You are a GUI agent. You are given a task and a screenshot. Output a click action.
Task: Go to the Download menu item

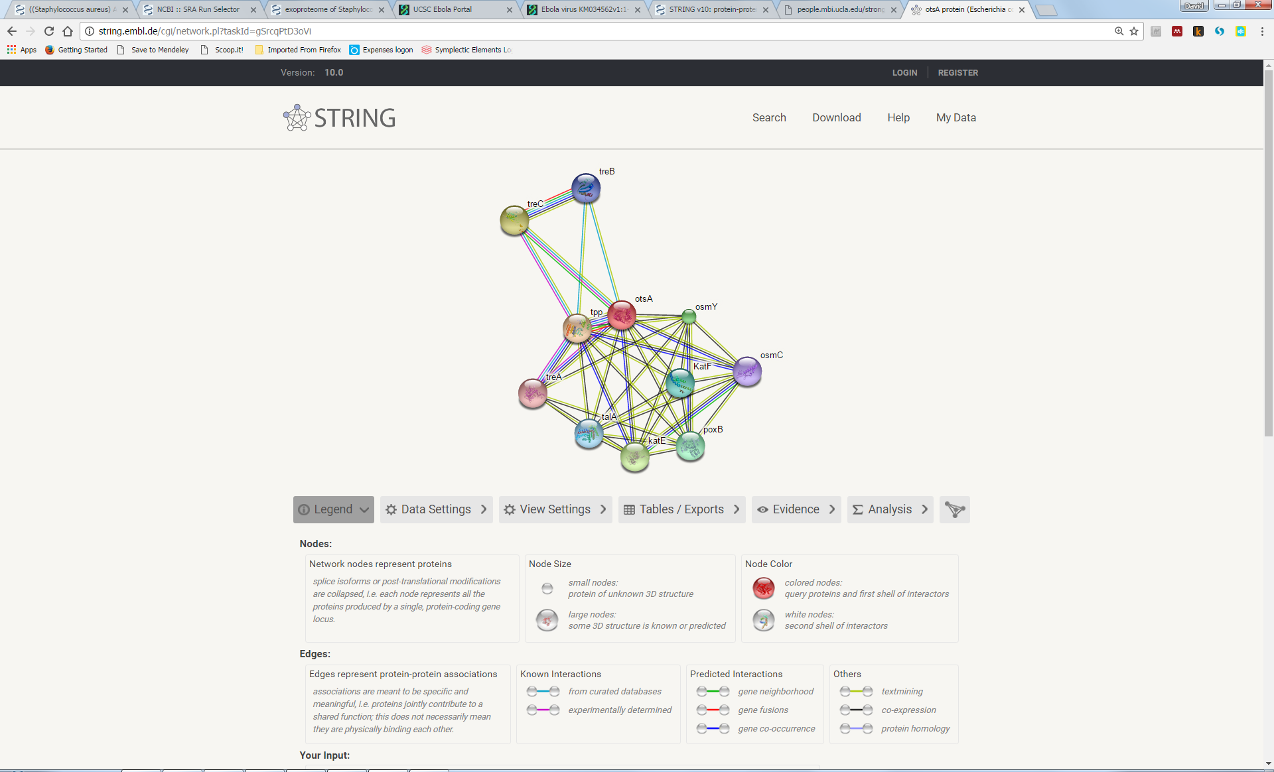pos(836,117)
